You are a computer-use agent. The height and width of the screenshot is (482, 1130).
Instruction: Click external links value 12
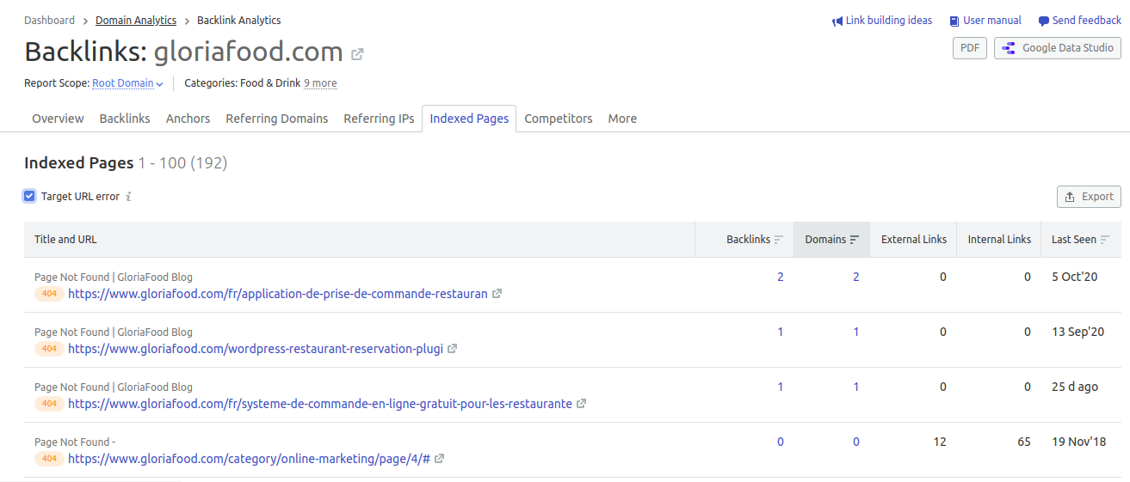940,442
